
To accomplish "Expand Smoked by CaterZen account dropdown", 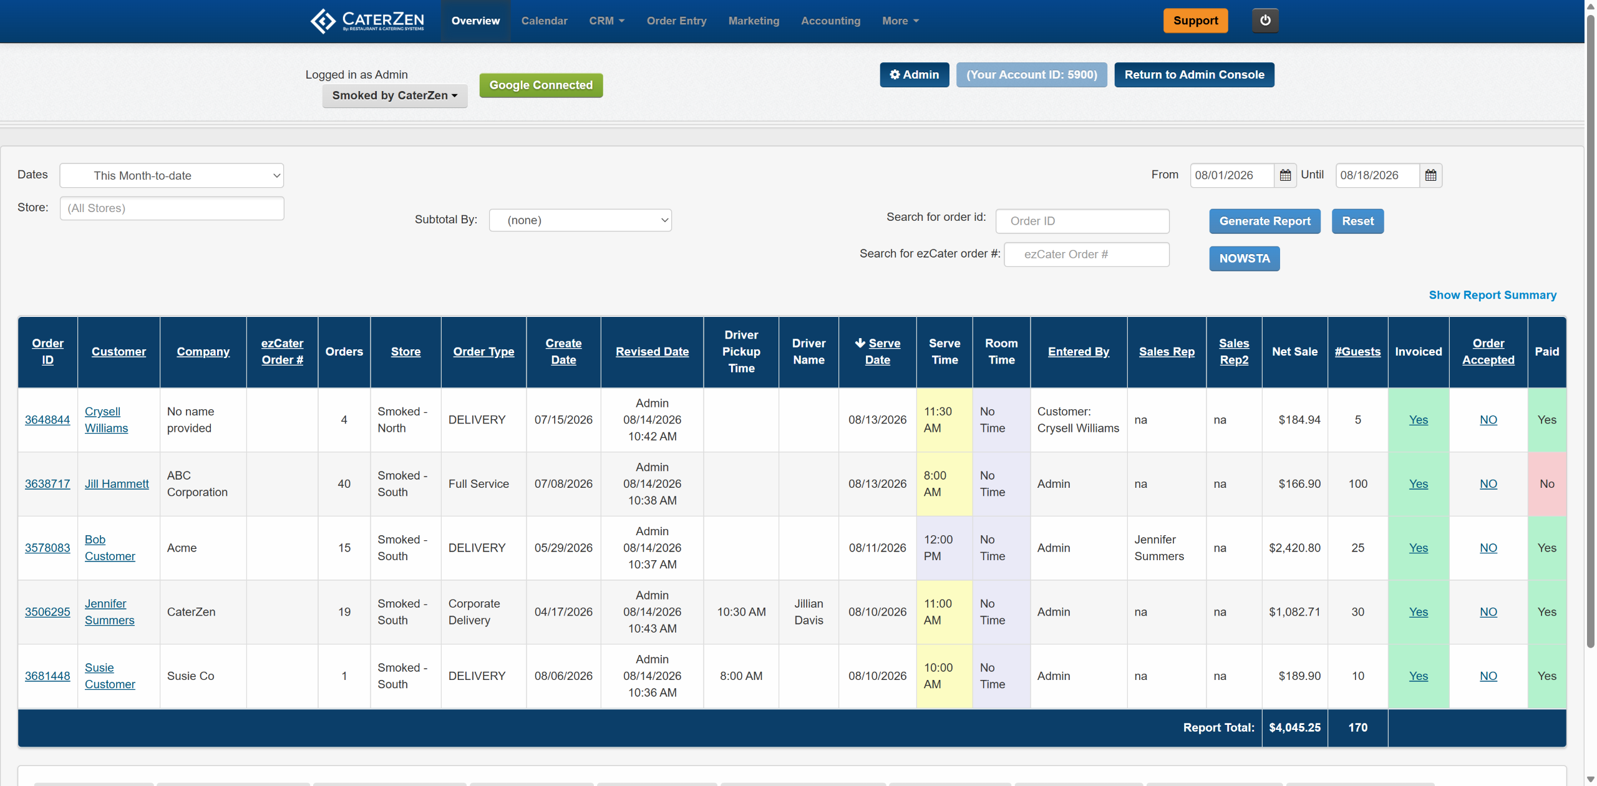I will (394, 95).
